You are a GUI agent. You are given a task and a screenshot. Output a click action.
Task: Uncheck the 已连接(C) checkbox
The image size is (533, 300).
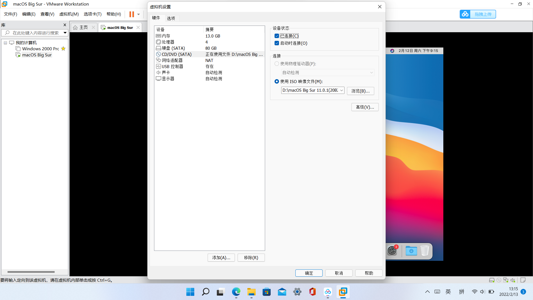pyautogui.click(x=277, y=36)
